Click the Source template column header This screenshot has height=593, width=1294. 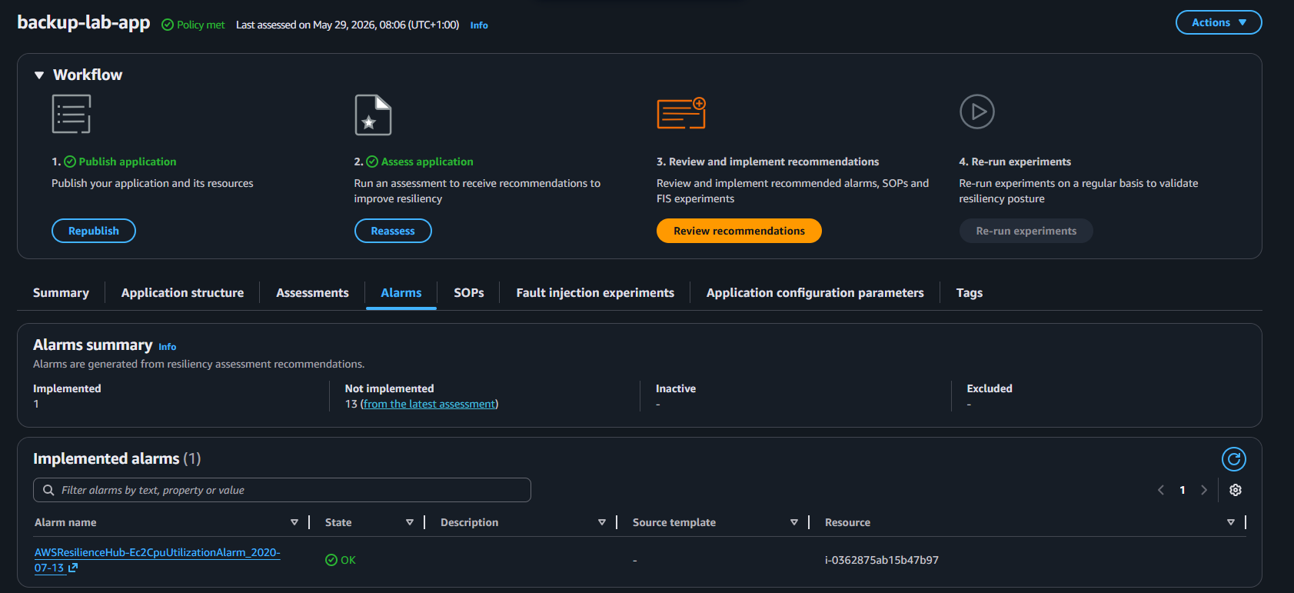click(x=674, y=522)
